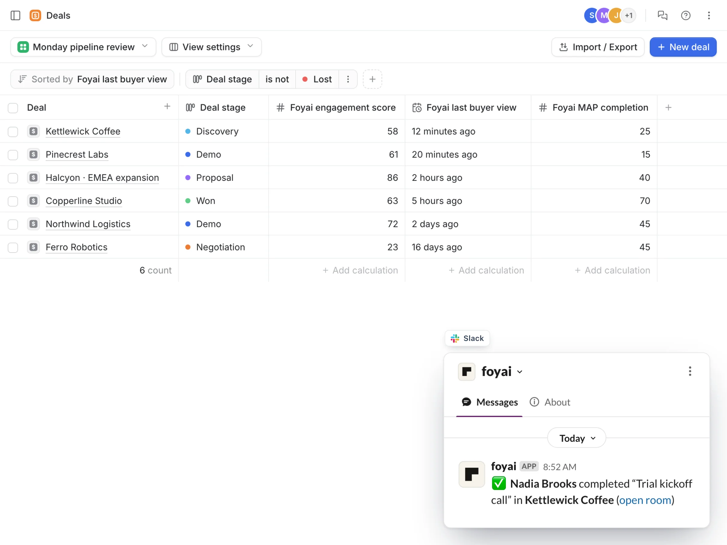Viewport: 727px width, 545px height.
Task: Change the Lost filter value
Action: [x=317, y=79]
